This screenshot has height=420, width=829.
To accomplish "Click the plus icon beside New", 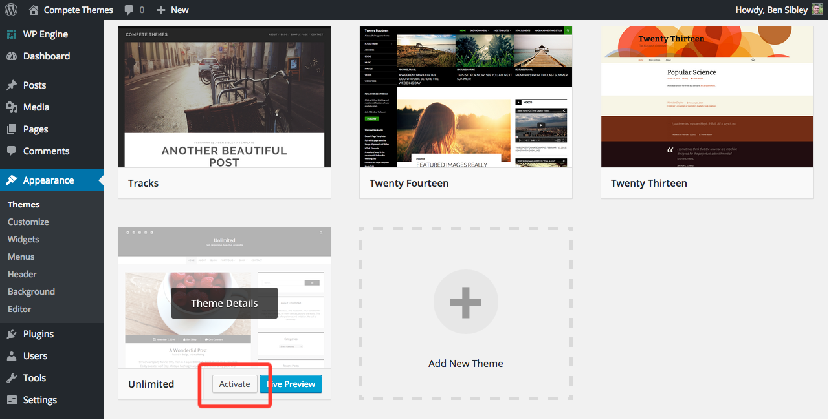I will point(161,10).
